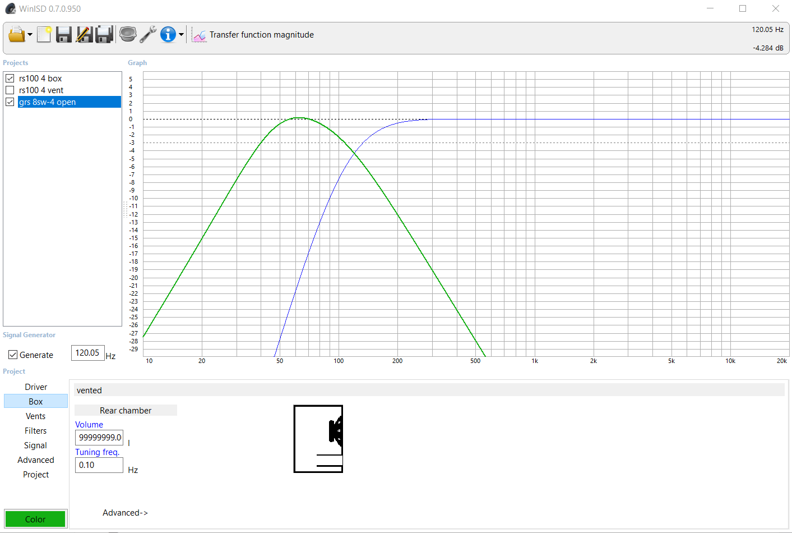
Task: Create a new project
Action: click(44, 35)
